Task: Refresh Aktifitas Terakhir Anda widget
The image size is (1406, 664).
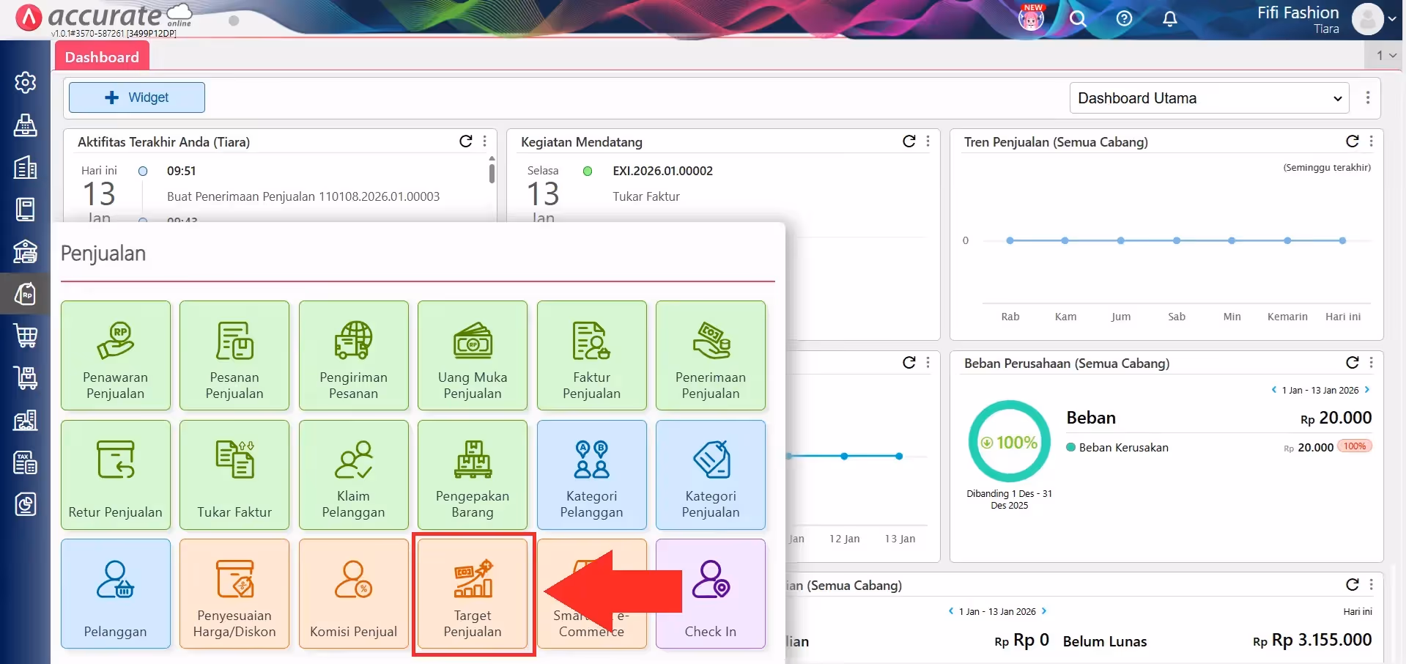Action: (466, 141)
